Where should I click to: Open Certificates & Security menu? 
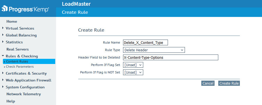click(x=26, y=73)
